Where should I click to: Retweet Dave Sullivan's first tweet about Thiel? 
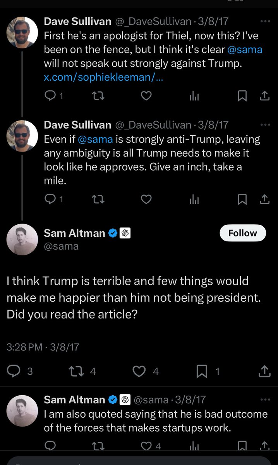[98, 96]
